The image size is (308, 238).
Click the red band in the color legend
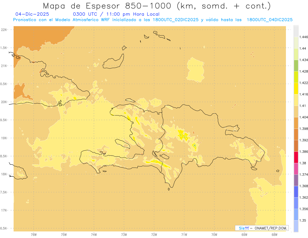click(x=296, y=157)
